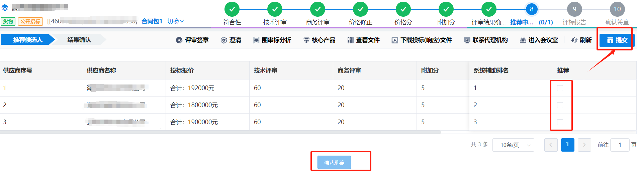The width and height of the screenshot is (637, 181).
Task: Tick the 推荐 checkbox for supplier 2
Action: point(560,105)
